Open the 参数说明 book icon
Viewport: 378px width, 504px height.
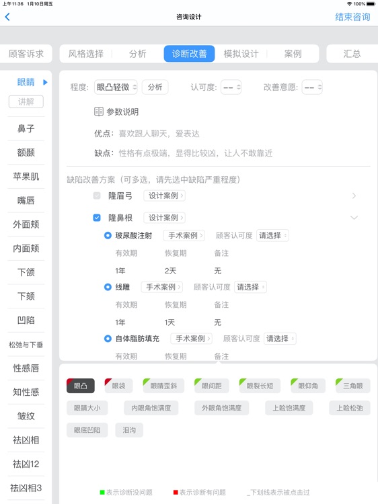click(x=99, y=112)
